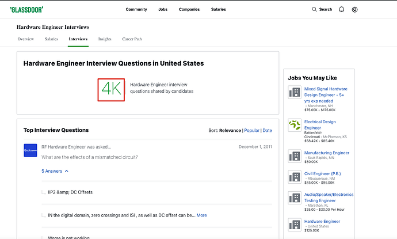Open Mixed Signal Hardware Design Engineer job

click(x=326, y=95)
